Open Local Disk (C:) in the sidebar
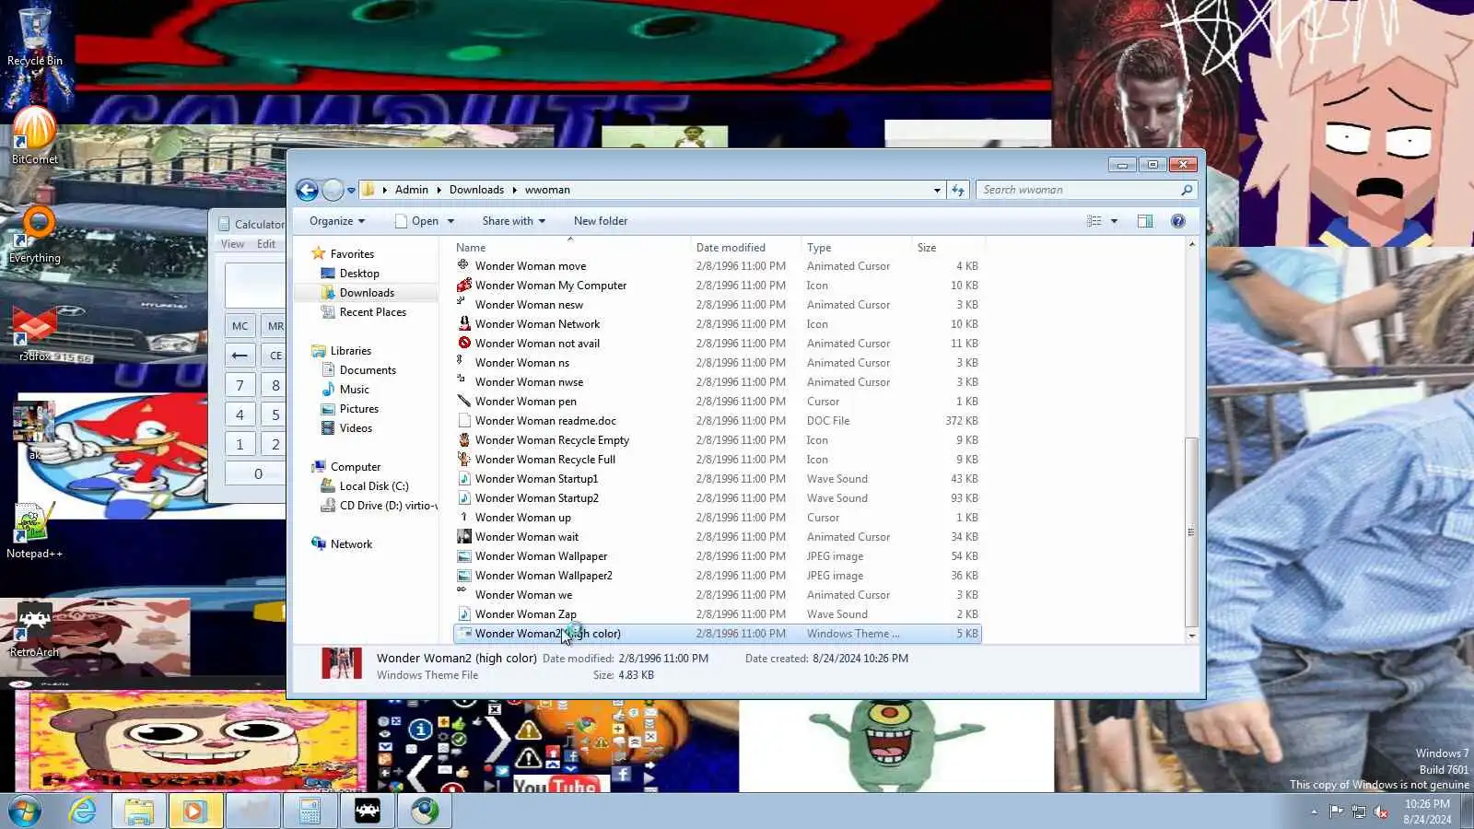Screen dimensions: 1474x829 373,486
